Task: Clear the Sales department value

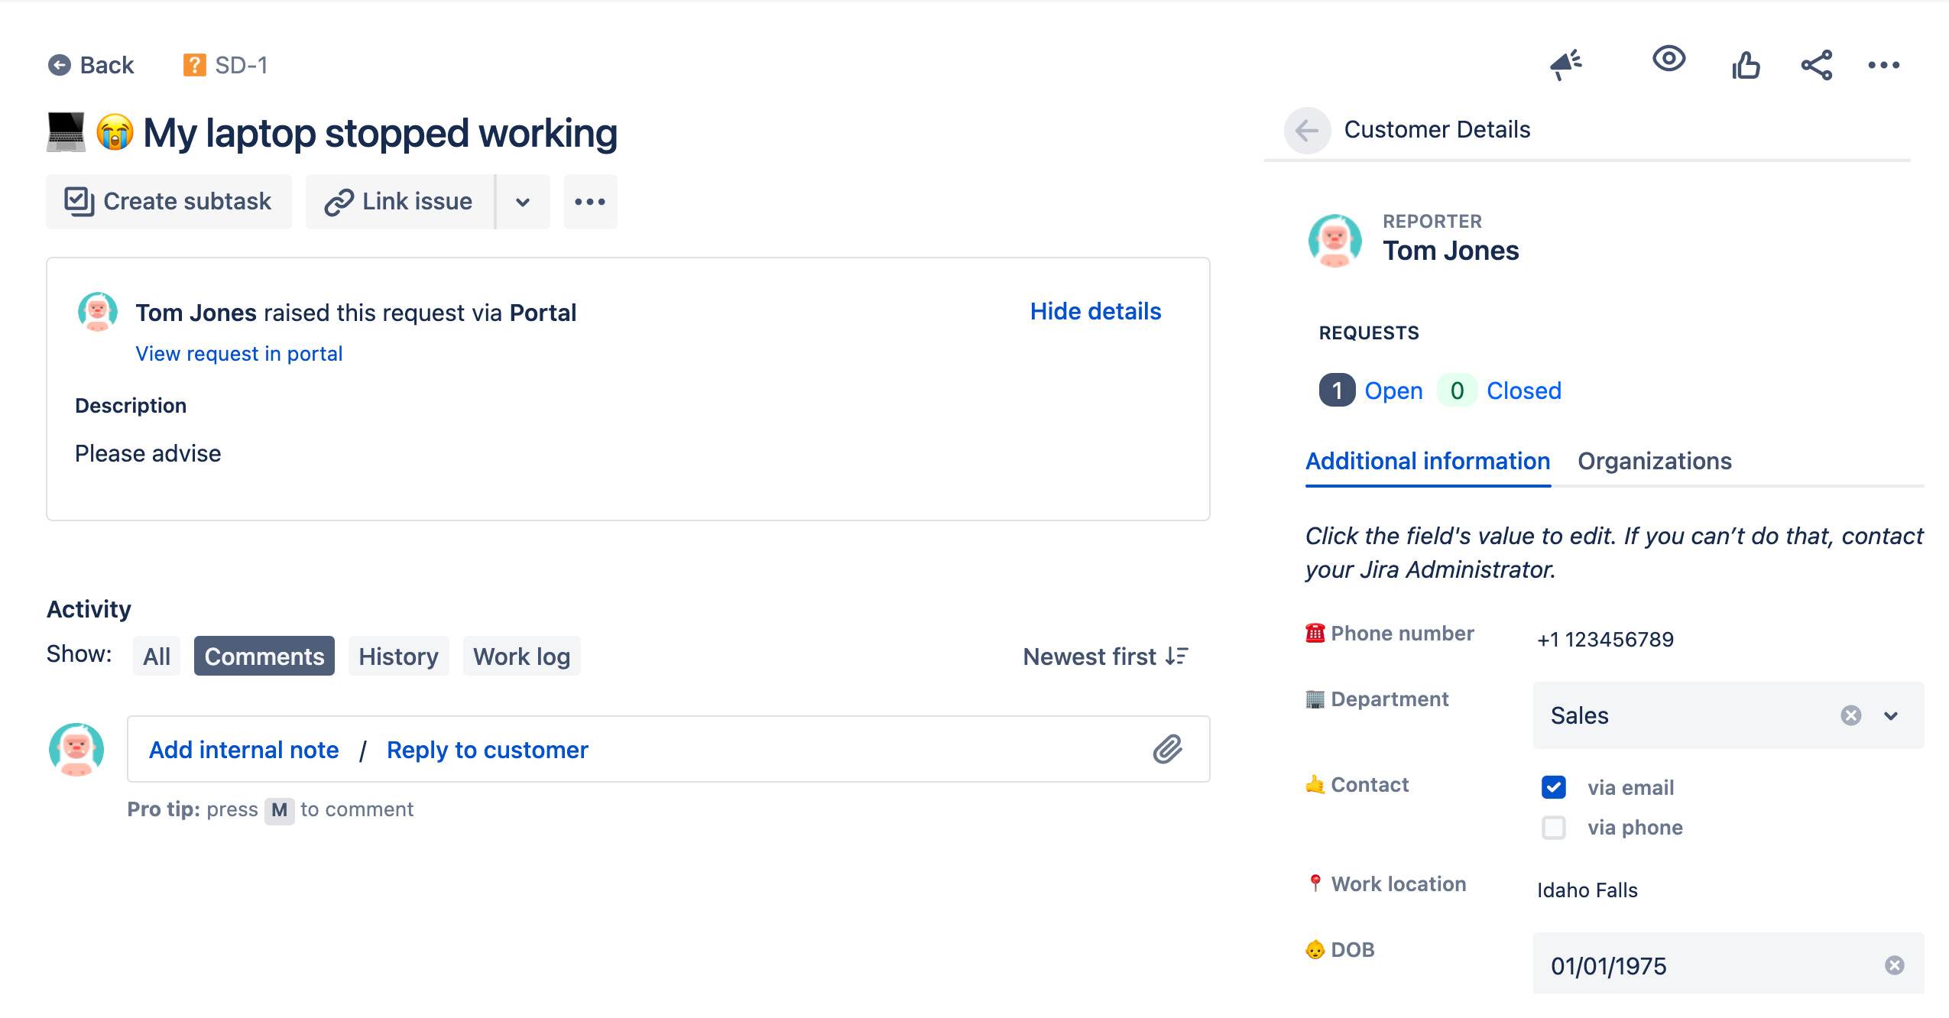Action: (1850, 715)
